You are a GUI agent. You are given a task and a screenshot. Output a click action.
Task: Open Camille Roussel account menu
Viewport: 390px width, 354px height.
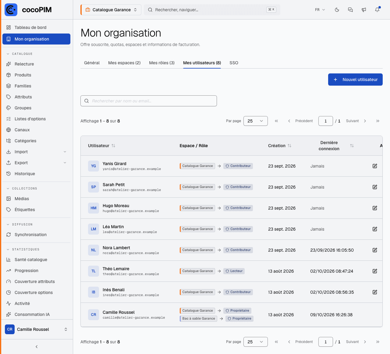click(x=37, y=329)
